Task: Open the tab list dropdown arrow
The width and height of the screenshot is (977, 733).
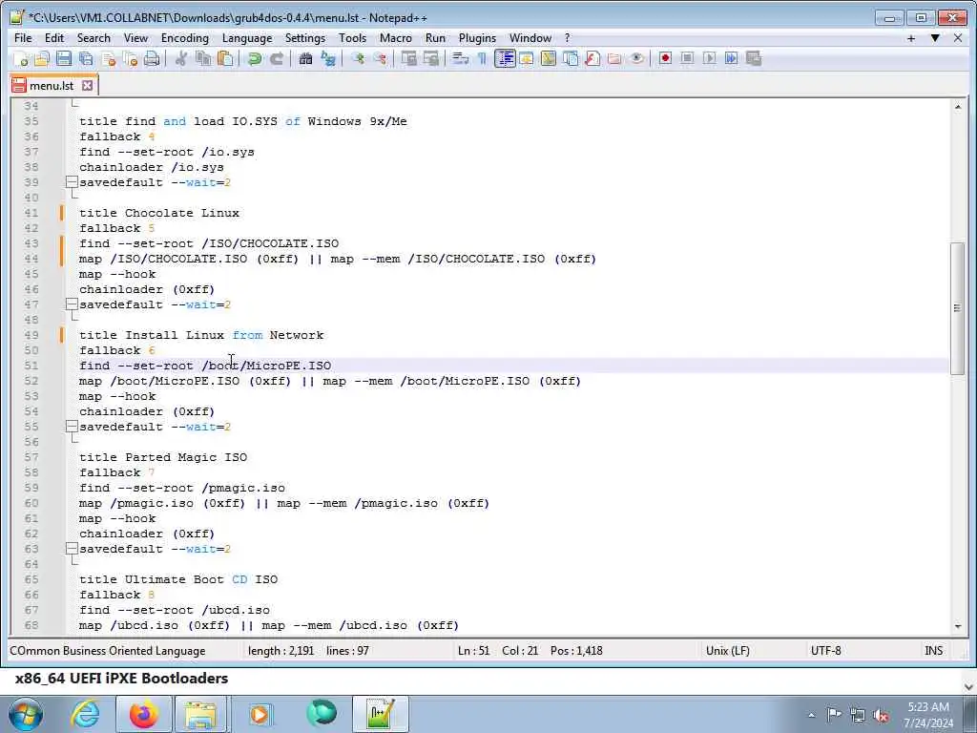Action: point(935,38)
